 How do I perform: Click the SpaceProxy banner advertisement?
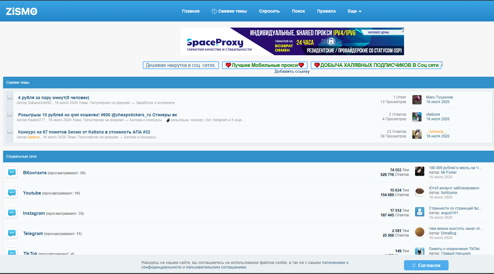292,41
